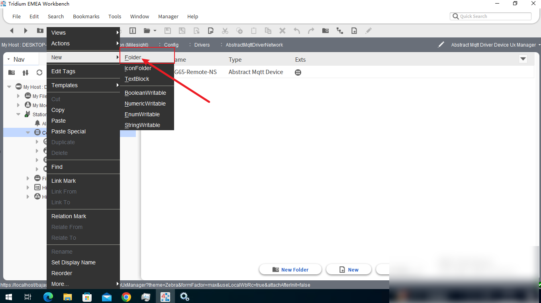
Task: Click the New button at bottom
Action: (x=349, y=270)
